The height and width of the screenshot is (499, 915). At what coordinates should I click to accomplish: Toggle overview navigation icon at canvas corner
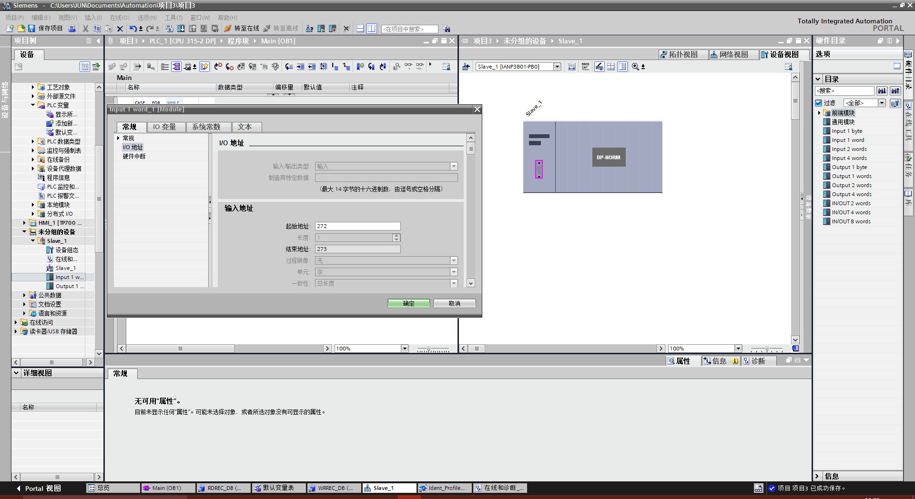point(795,349)
